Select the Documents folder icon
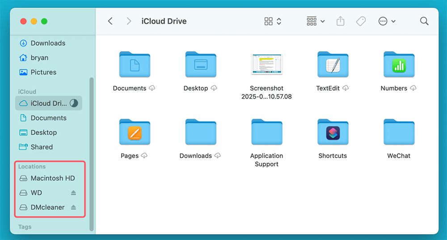Image resolution: width=447 pixels, height=240 pixels. coord(135,64)
